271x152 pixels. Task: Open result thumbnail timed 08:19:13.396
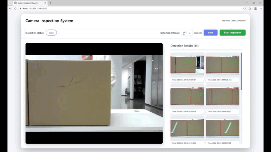click(187, 128)
